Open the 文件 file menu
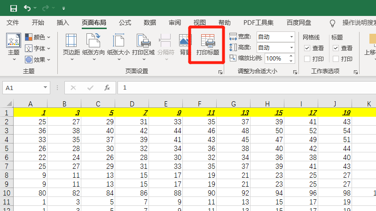 13,23
